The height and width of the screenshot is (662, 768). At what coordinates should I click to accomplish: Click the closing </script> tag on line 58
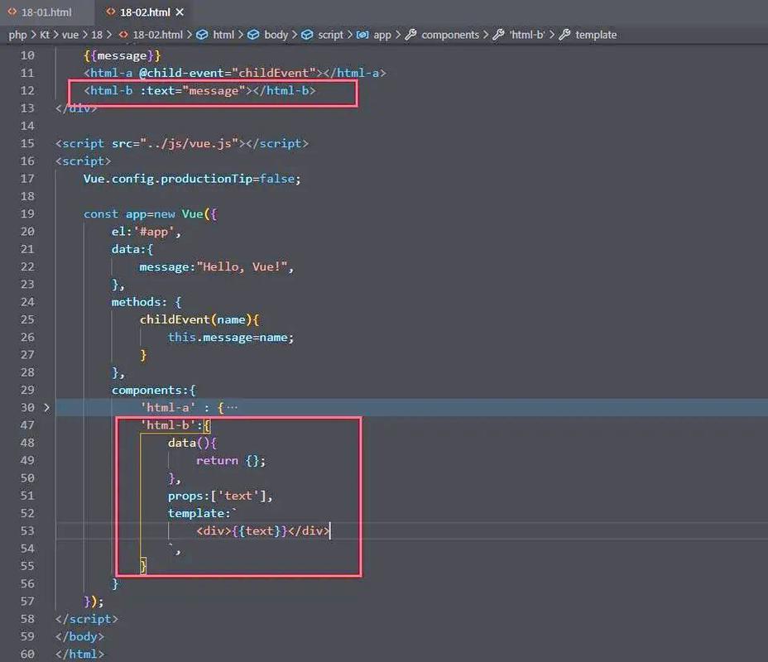pyautogui.click(x=87, y=619)
